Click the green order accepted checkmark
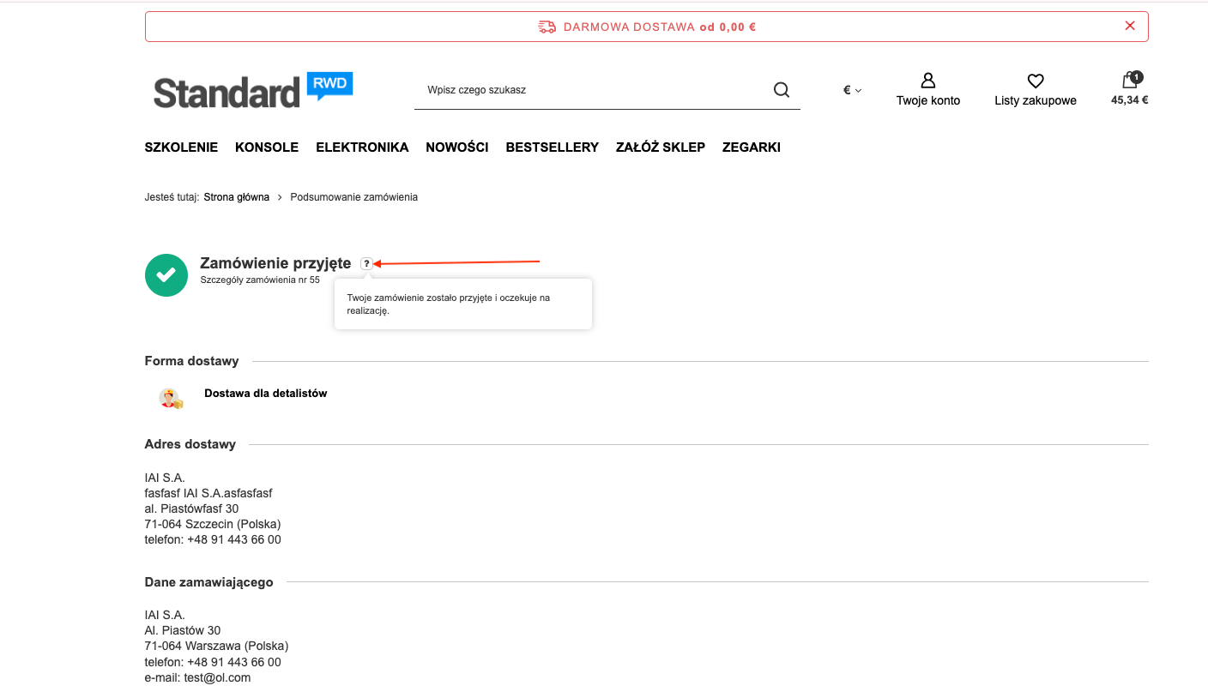 (x=166, y=275)
